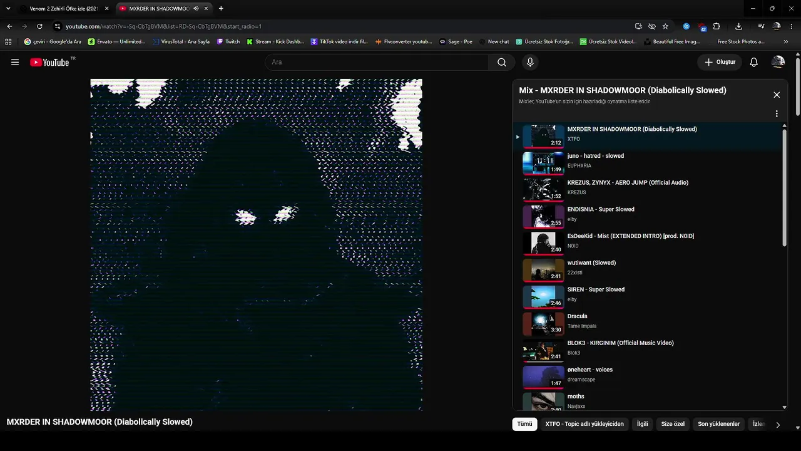Open the Stream - Kick Dashboard bookmark
The image size is (801, 451).
(x=275, y=42)
